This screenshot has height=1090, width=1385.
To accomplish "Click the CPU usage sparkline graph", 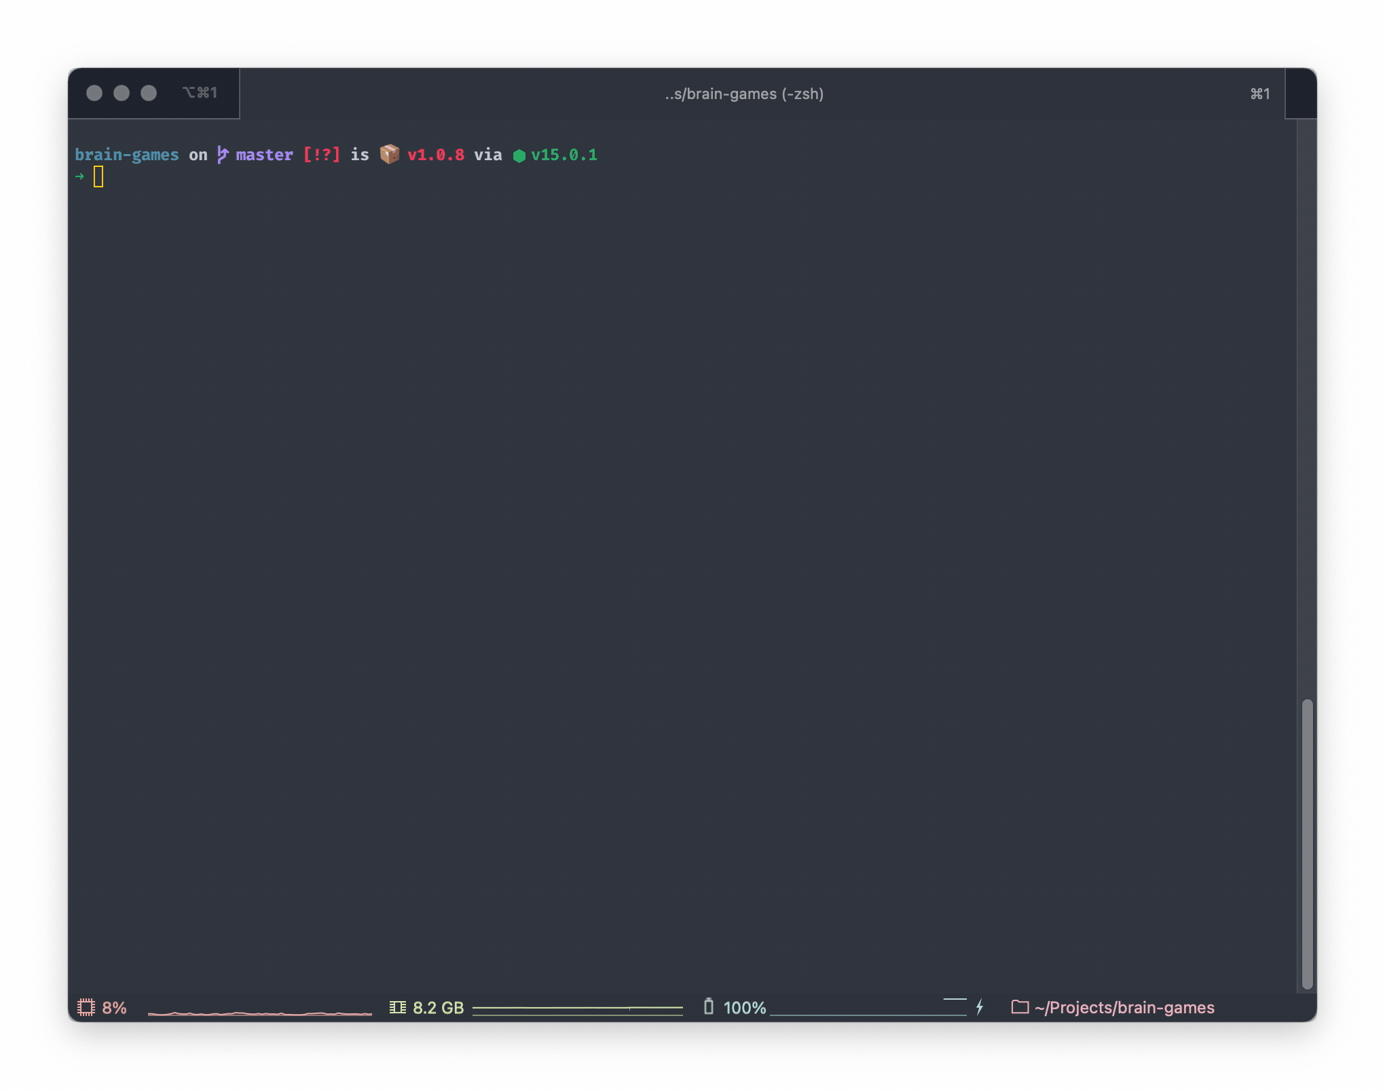I will [x=260, y=1011].
